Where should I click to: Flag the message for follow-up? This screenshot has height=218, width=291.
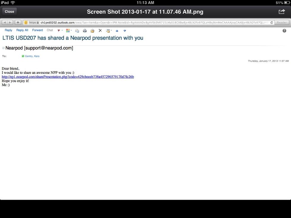pyautogui.click(x=58, y=30)
